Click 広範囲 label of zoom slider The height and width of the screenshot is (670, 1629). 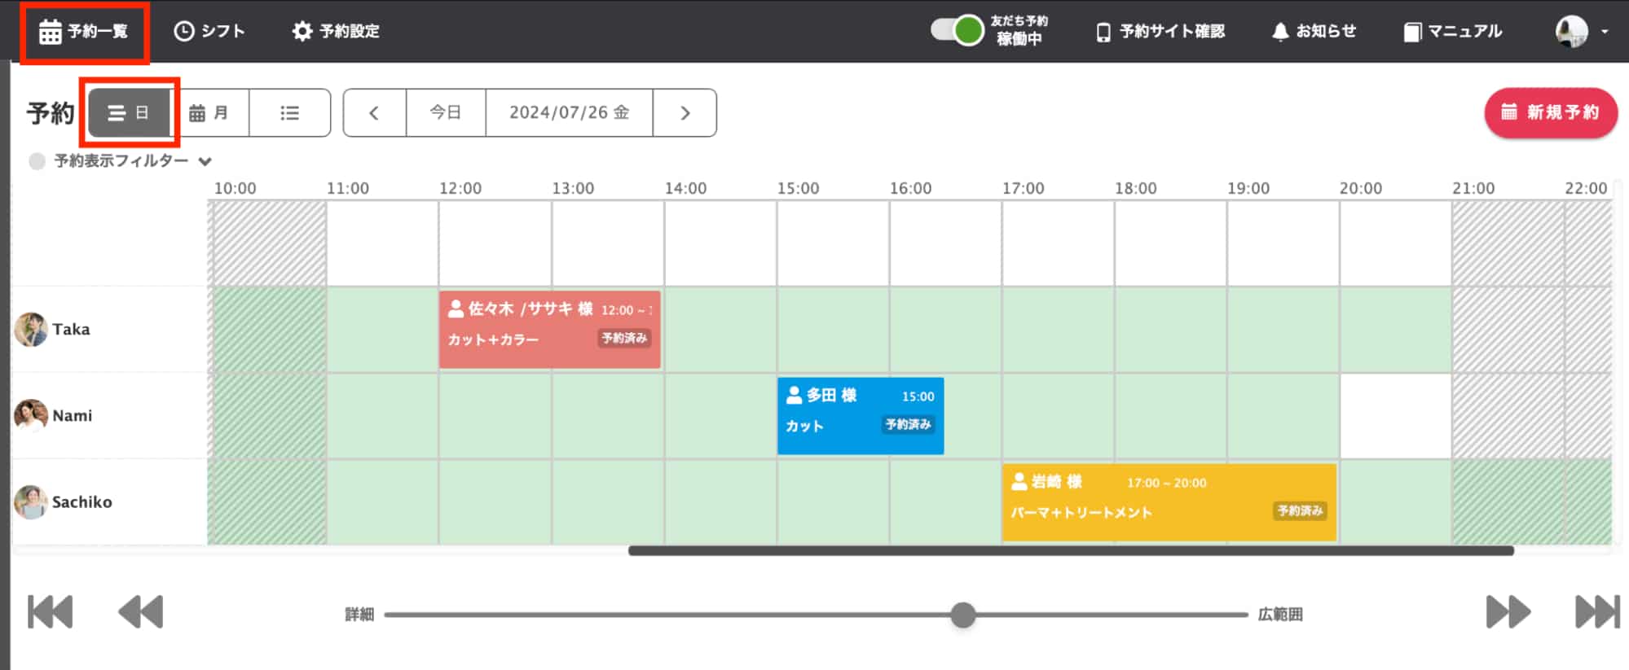pos(1280,615)
